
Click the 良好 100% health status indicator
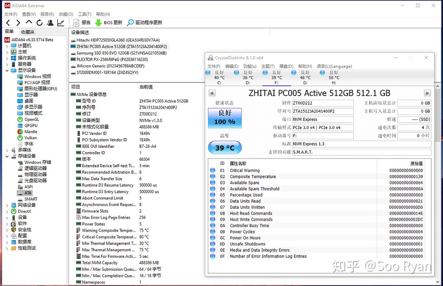point(225,118)
